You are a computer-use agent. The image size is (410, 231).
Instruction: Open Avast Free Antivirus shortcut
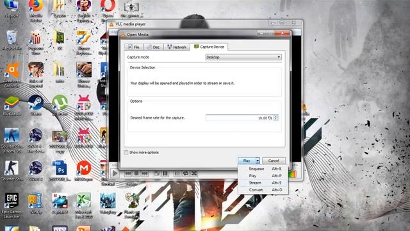[x=12, y=75]
